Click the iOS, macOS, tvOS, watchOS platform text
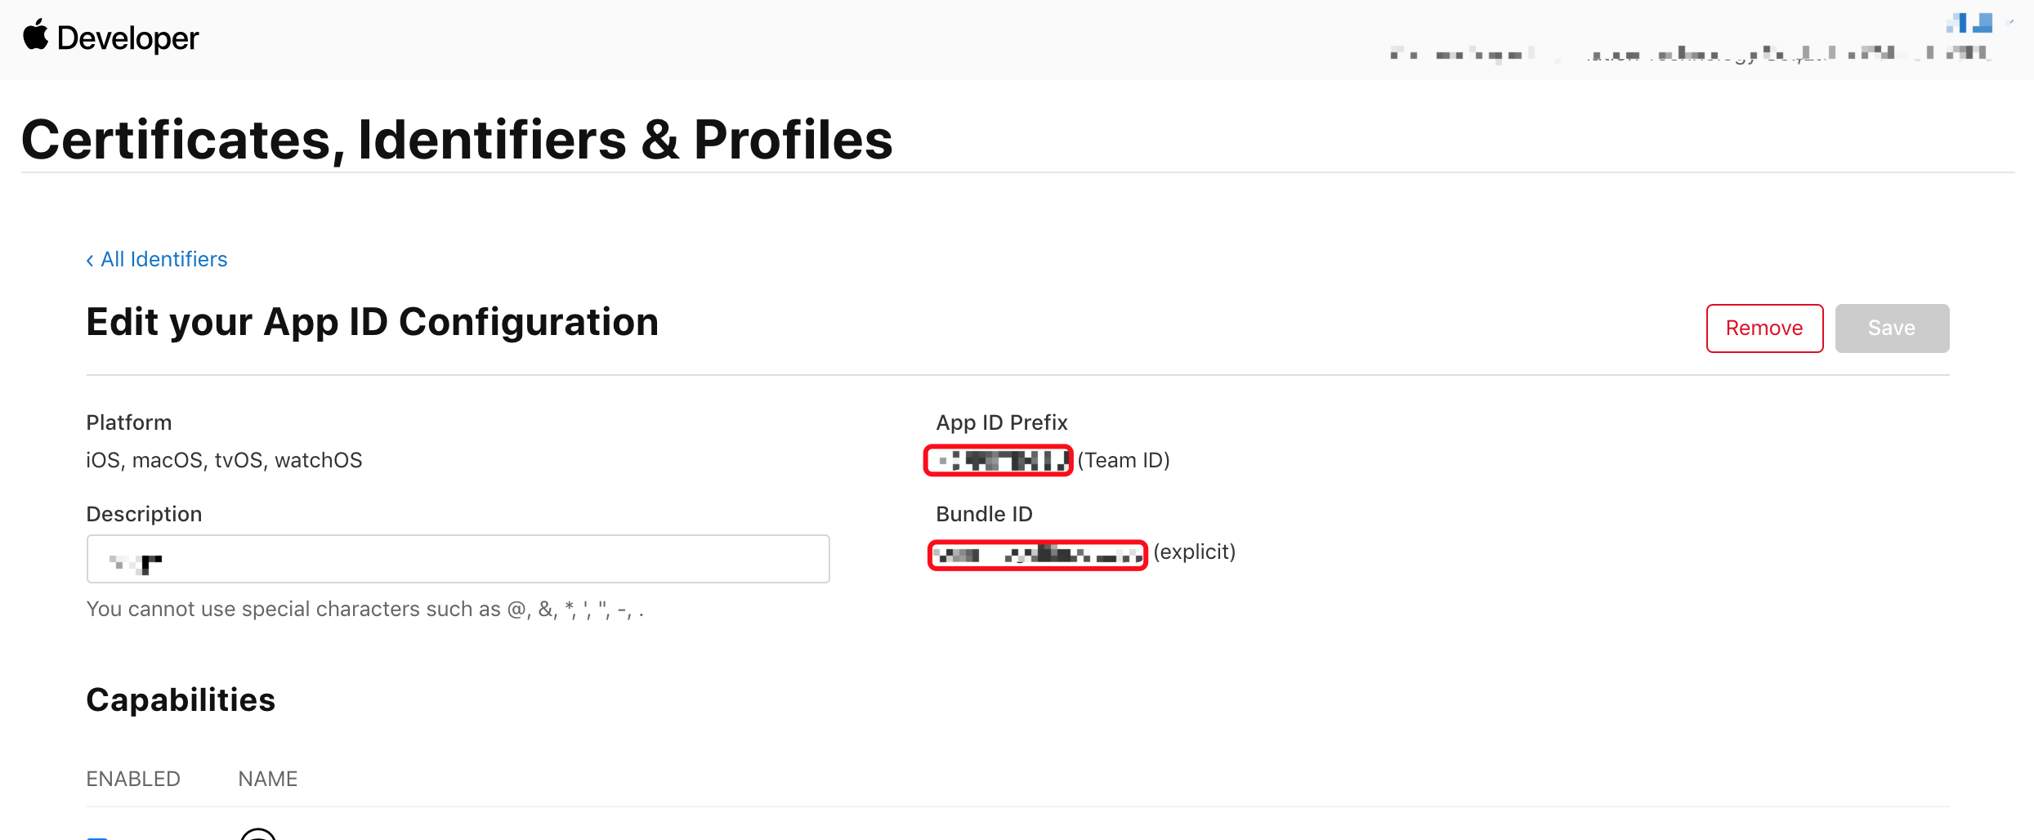Image resolution: width=2034 pixels, height=840 pixels. tap(224, 460)
